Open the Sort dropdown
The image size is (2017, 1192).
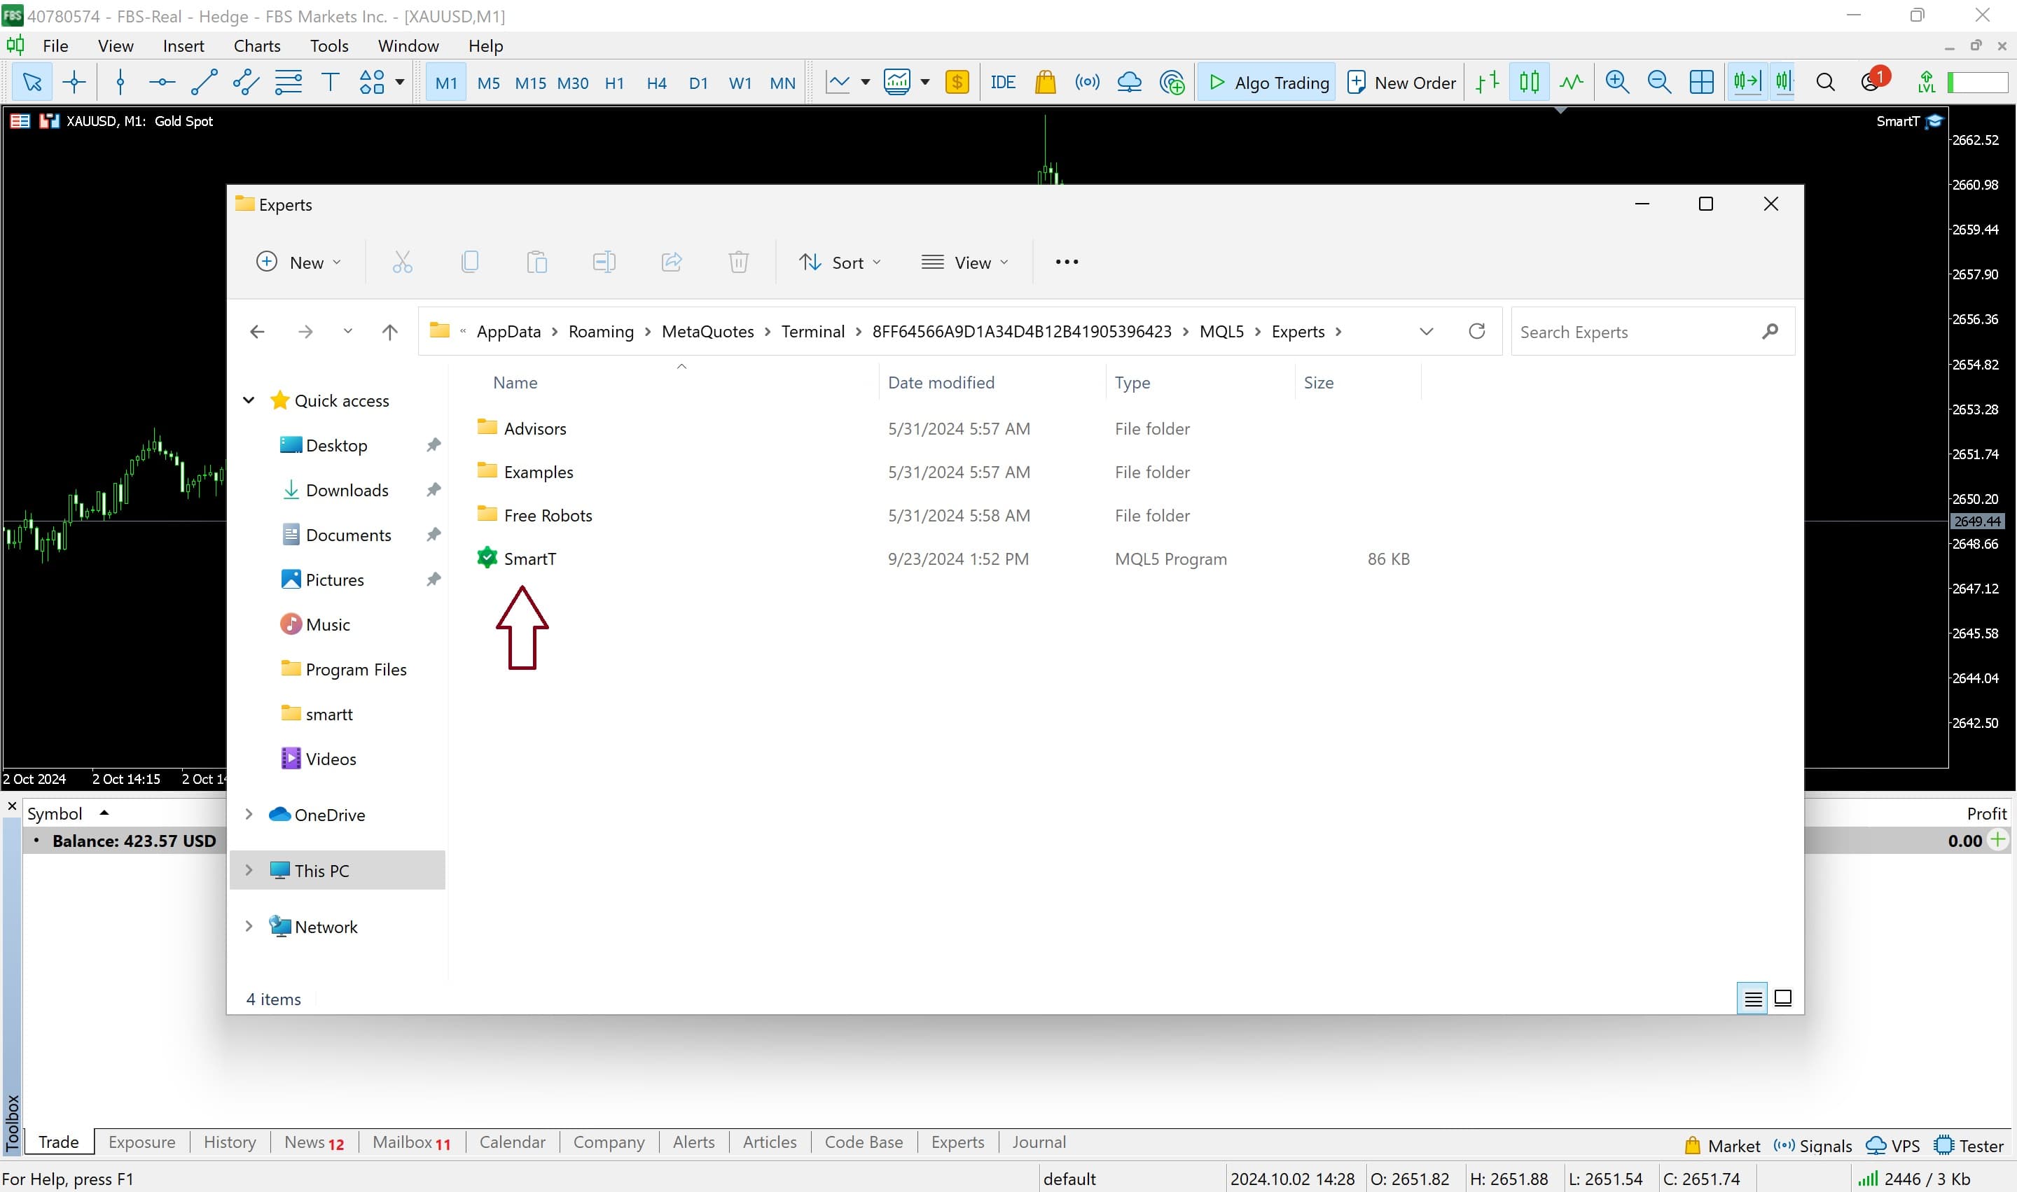[x=840, y=262]
